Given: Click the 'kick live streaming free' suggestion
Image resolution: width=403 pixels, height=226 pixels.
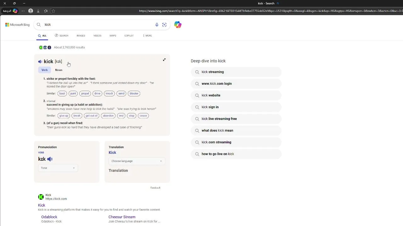Looking at the screenshot, I should tap(236, 119).
